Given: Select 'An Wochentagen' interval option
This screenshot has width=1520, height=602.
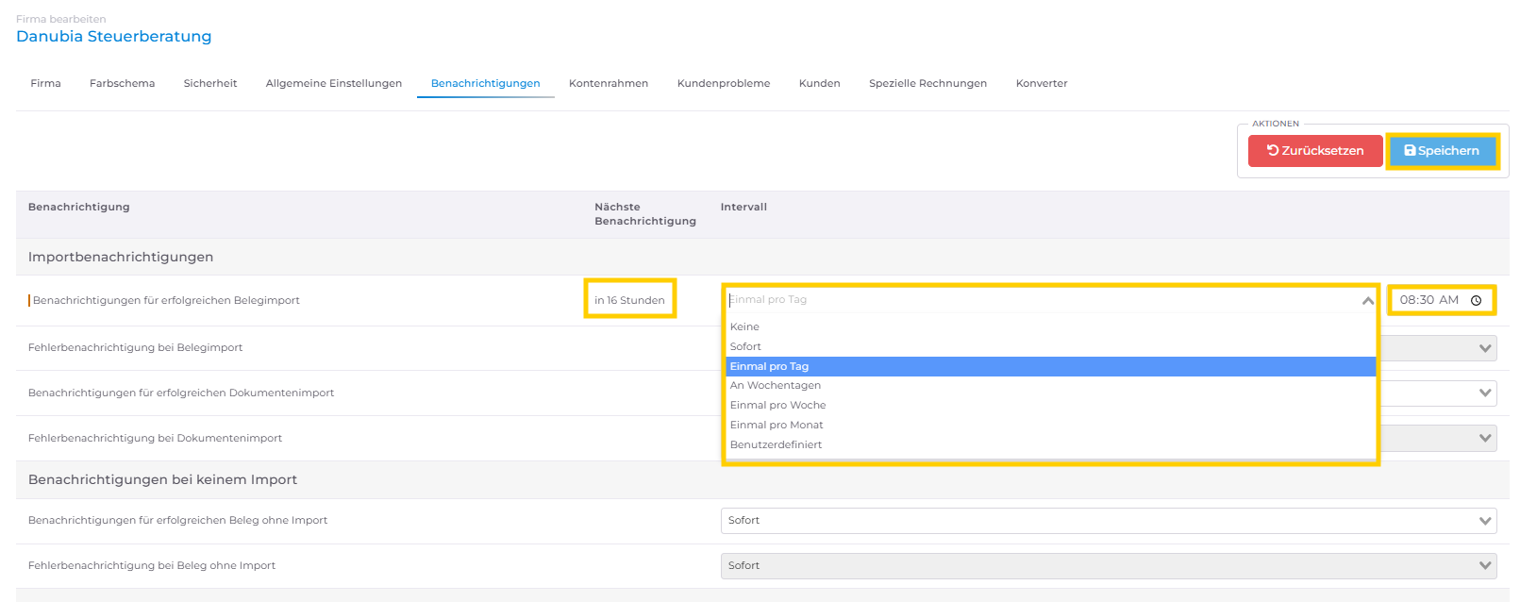Looking at the screenshot, I should (x=775, y=385).
